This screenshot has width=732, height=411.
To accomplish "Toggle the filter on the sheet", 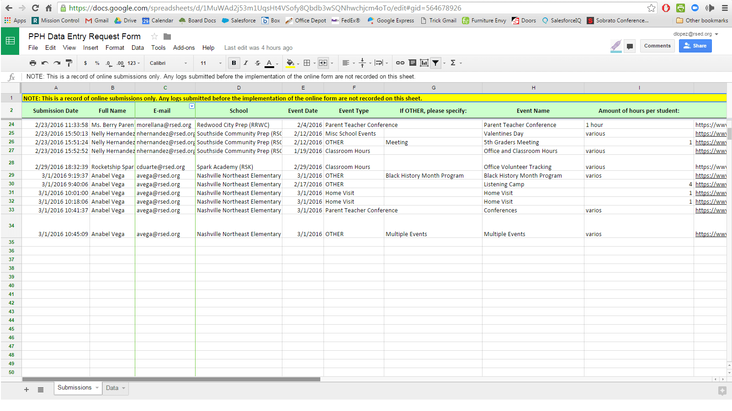I will (x=435, y=63).
